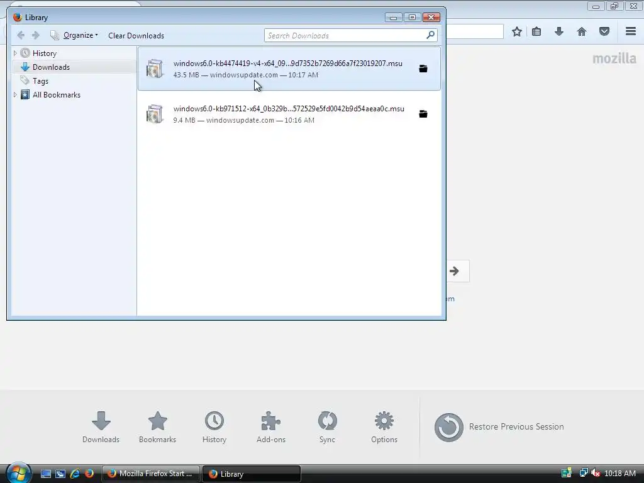Viewport: 644px width, 483px height.
Task: Minimize the Library window
Action: pyautogui.click(x=393, y=17)
